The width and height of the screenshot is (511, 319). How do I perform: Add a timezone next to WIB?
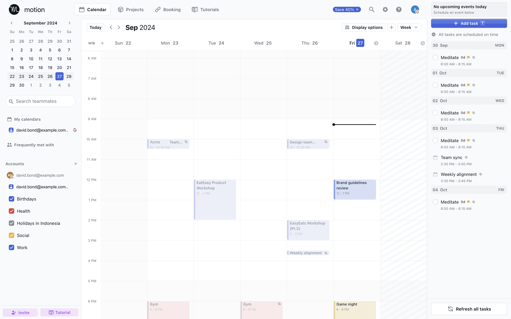click(x=102, y=43)
